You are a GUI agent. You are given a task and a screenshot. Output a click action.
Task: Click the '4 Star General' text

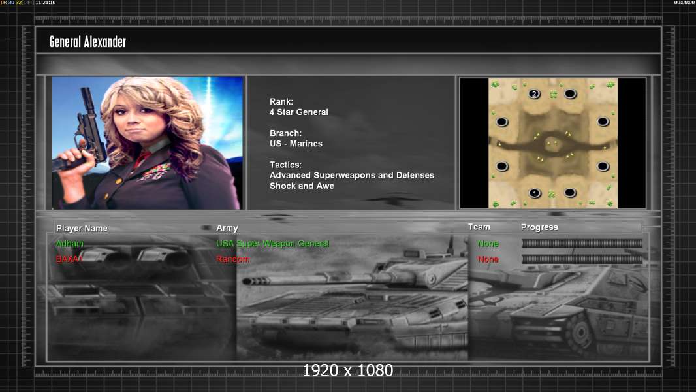tap(299, 112)
